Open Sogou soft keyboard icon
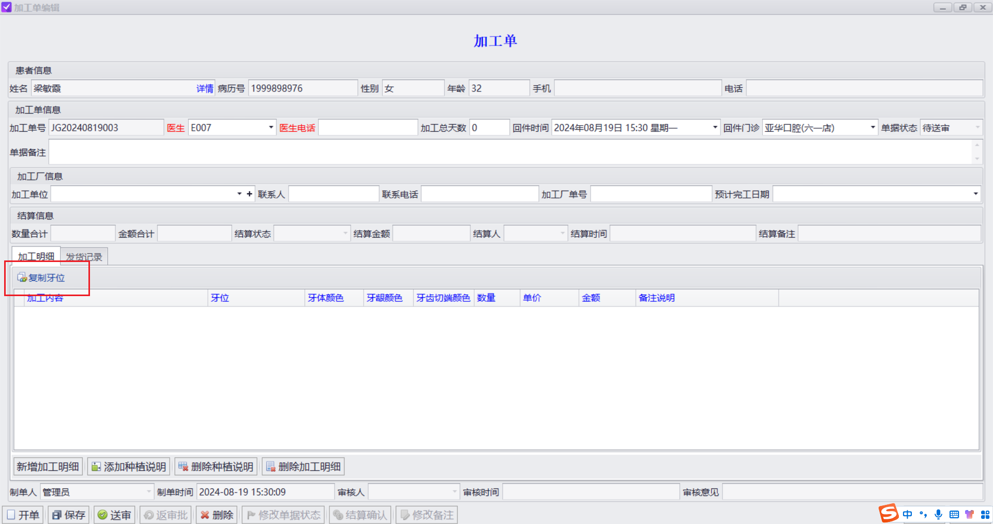 pos(954,514)
